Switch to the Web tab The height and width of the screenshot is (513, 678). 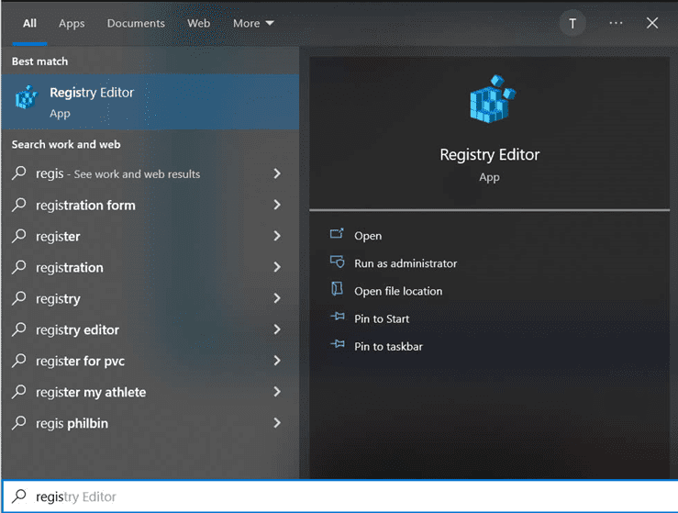198,23
